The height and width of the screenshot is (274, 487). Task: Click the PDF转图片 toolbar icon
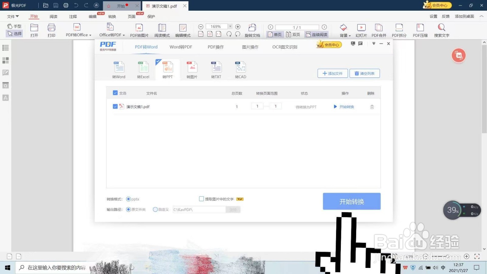point(139,30)
